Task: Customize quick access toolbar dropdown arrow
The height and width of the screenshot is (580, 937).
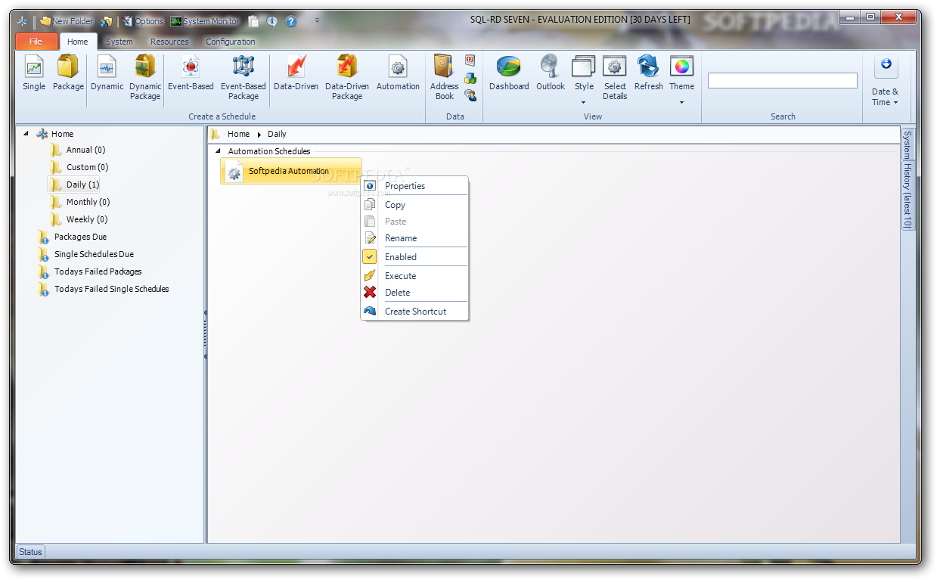Action: pyautogui.click(x=317, y=21)
